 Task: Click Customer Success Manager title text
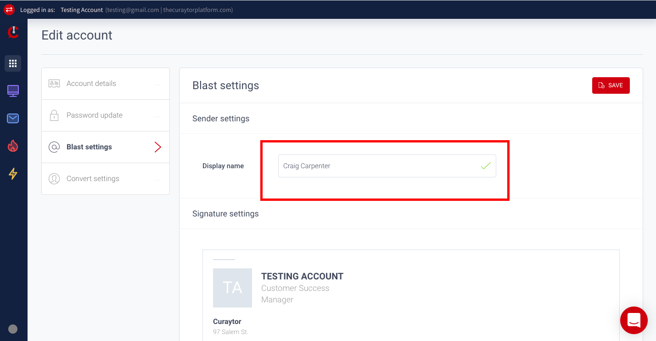coord(295,294)
